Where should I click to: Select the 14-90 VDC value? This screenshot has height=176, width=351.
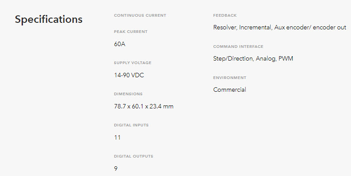[x=129, y=75]
